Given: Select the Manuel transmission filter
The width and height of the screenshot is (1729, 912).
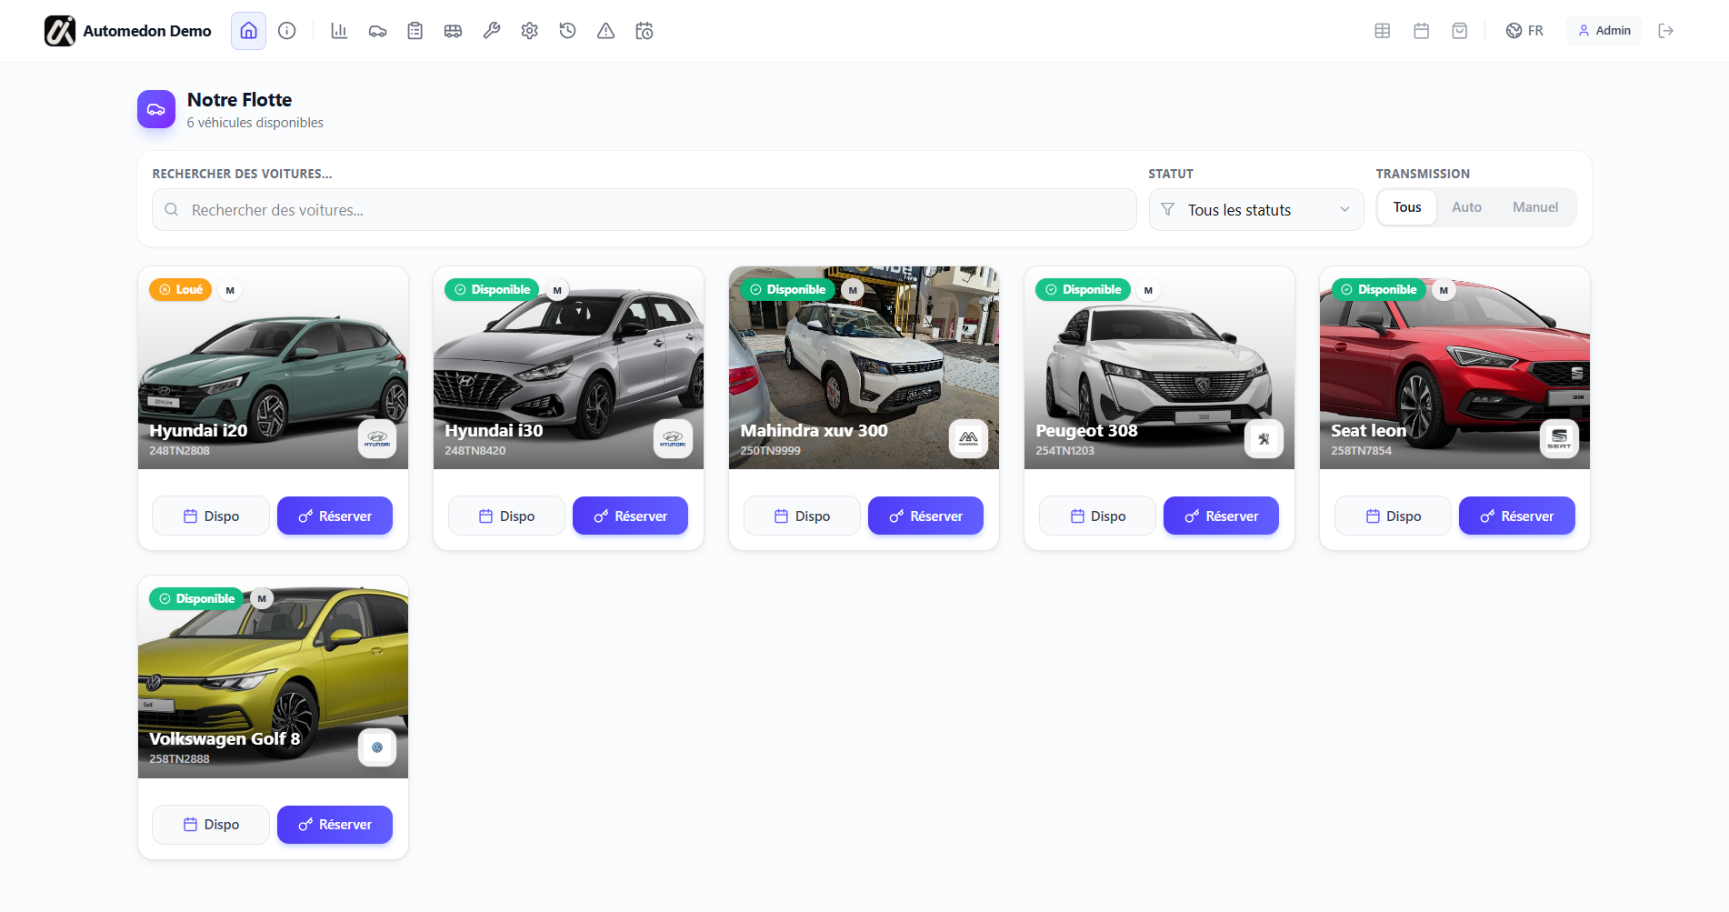Looking at the screenshot, I should pyautogui.click(x=1534, y=206).
